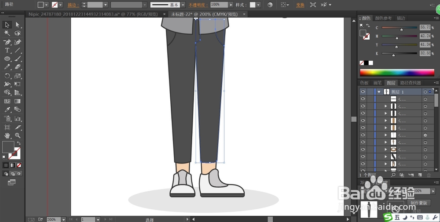Viewport: 440px width, 222px height.
Task: Choose the Symbol Sprayer tool
Action: [7, 119]
